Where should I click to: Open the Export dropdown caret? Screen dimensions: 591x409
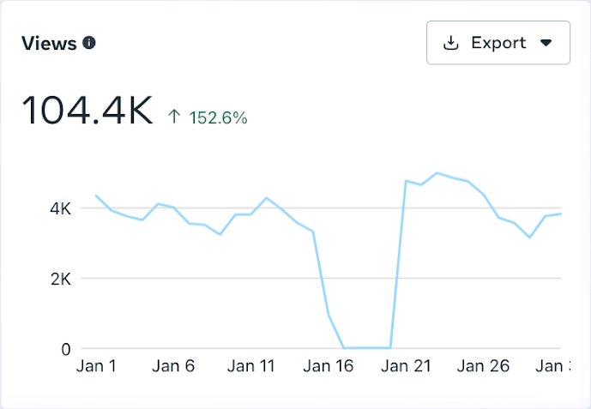[546, 43]
